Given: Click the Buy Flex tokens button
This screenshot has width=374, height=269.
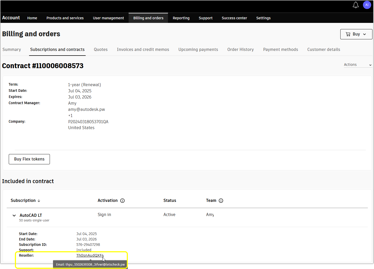Looking at the screenshot, I should [29, 159].
